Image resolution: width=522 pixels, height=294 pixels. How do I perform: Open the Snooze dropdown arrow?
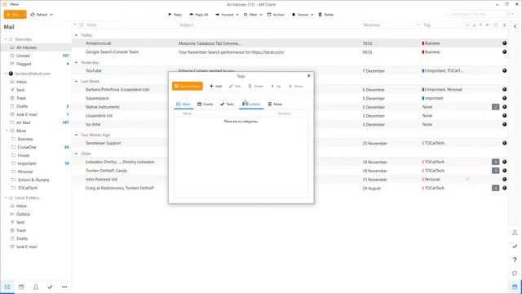[312, 15]
